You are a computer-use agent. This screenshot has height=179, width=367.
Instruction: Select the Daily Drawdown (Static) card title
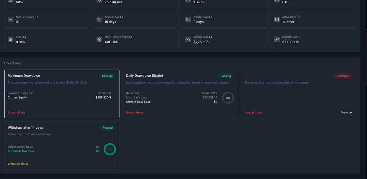coord(145,76)
